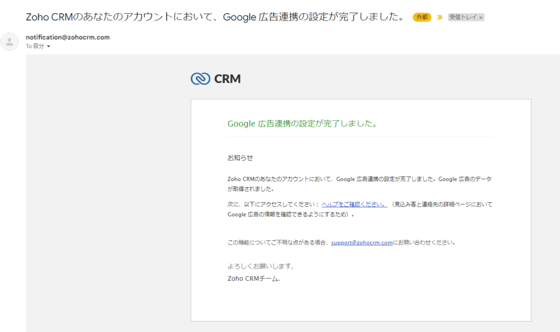Click the 'この機能についてご不明な点がある場合、' text
The width and height of the screenshot is (560, 332).
click(x=279, y=242)
